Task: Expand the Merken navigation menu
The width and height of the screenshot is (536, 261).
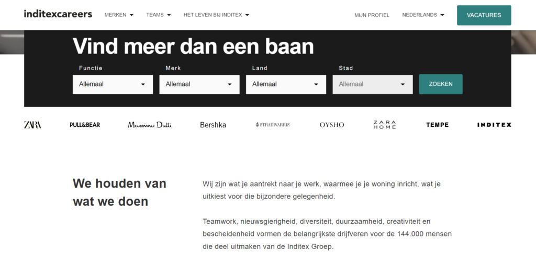Action: (119, 15)
